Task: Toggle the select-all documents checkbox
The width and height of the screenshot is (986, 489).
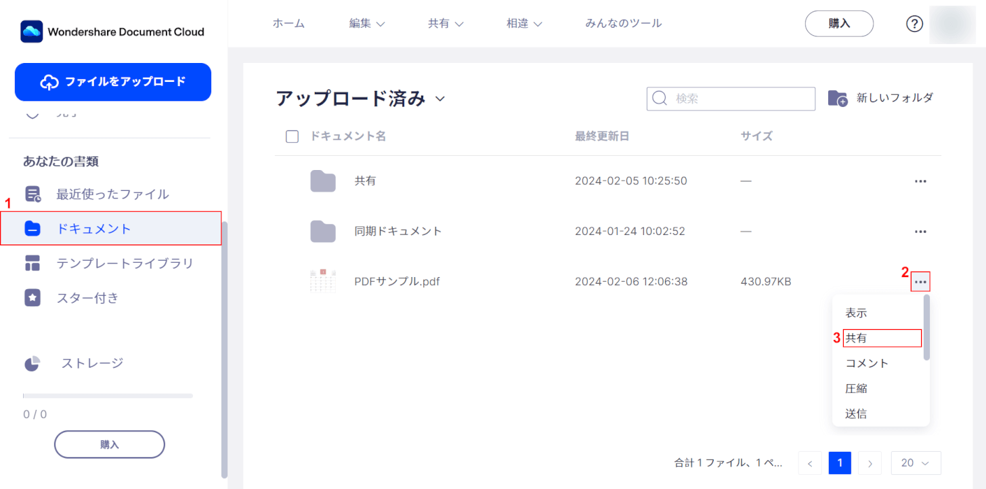Action: [293, 137]
